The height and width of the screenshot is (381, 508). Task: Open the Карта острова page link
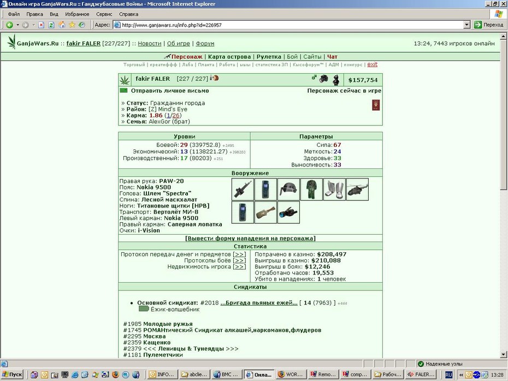point(229,57)
